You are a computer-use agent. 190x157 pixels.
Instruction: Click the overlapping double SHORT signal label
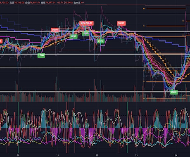tap(86, 23)
